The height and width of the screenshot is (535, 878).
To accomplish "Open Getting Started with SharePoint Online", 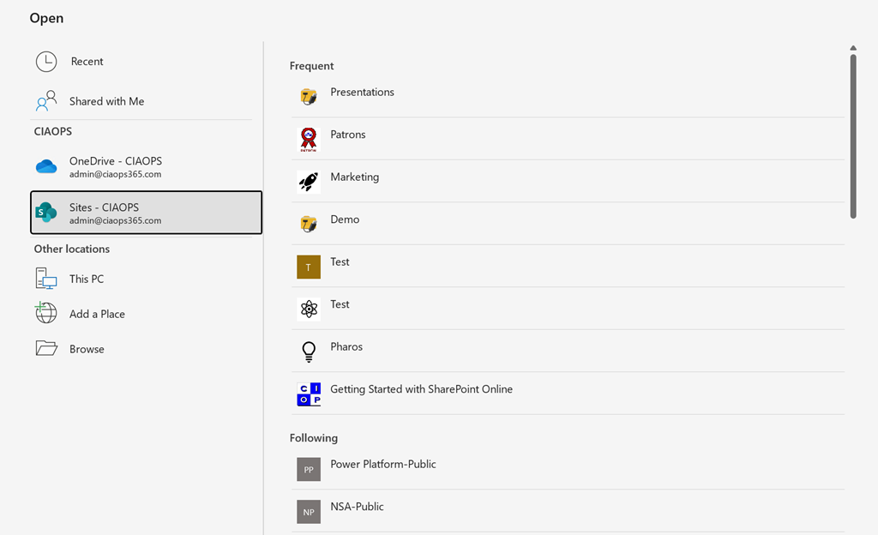I will [421, 389].
